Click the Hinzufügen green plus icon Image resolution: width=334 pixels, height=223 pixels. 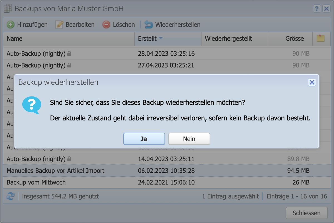tap(10, 25)
